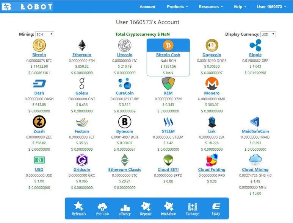
Task: Open the STEEM link
Action: [x=168, y=131]
